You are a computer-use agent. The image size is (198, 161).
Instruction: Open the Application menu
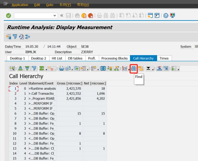point(20,5)
